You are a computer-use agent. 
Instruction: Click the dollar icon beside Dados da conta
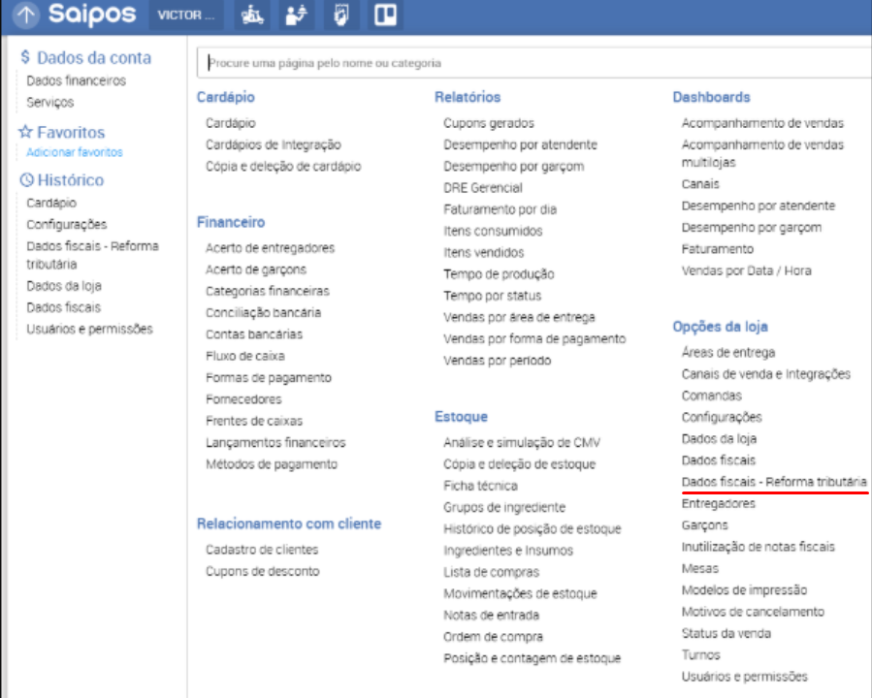click(25, 58)
